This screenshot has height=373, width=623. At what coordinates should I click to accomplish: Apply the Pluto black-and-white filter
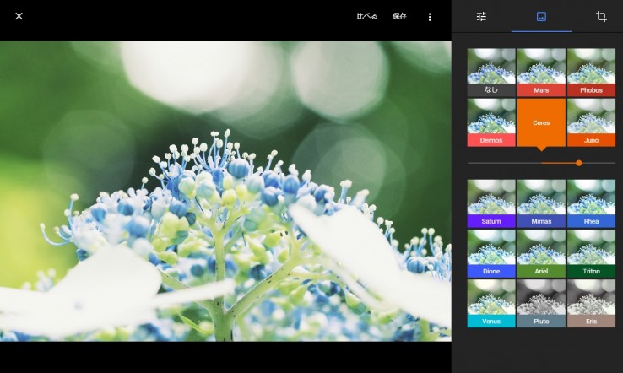click(x=541, y=303)
